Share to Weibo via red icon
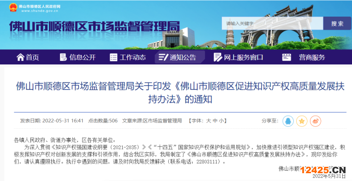 315,121
